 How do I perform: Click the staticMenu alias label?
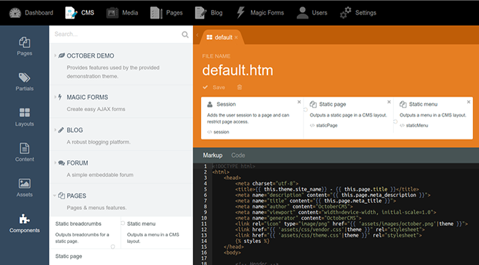point(417,126)
